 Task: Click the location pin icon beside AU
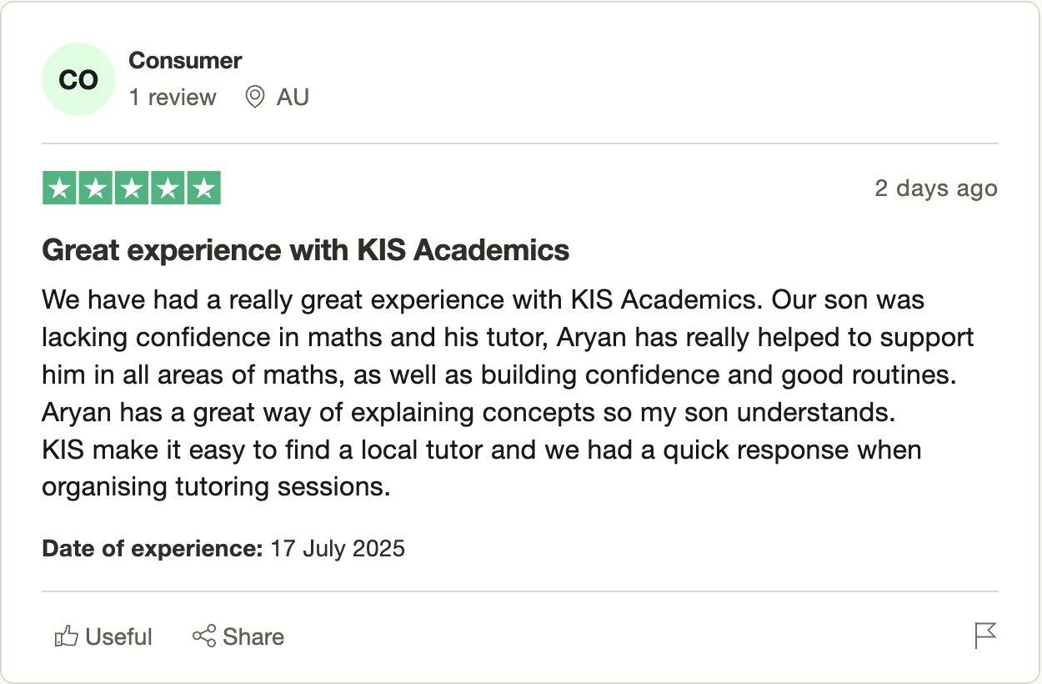[255, 98]
